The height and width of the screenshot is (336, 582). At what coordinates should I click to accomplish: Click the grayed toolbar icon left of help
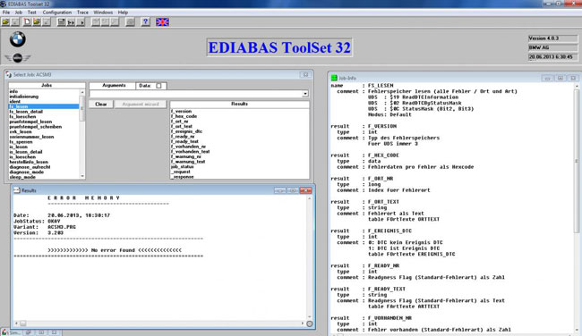click(130, 22)
